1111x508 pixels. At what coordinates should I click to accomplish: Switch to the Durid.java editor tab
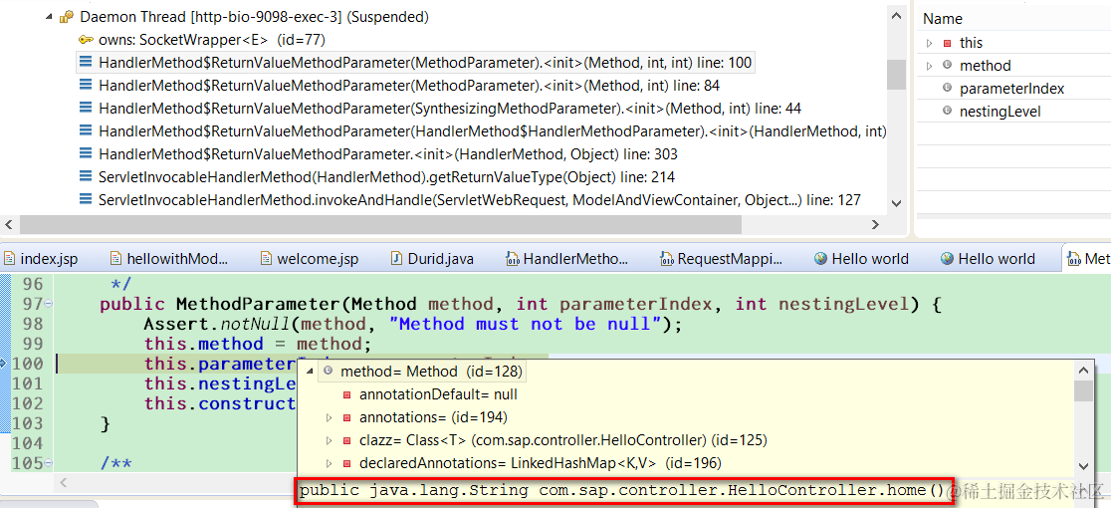(x=432, y=259)
